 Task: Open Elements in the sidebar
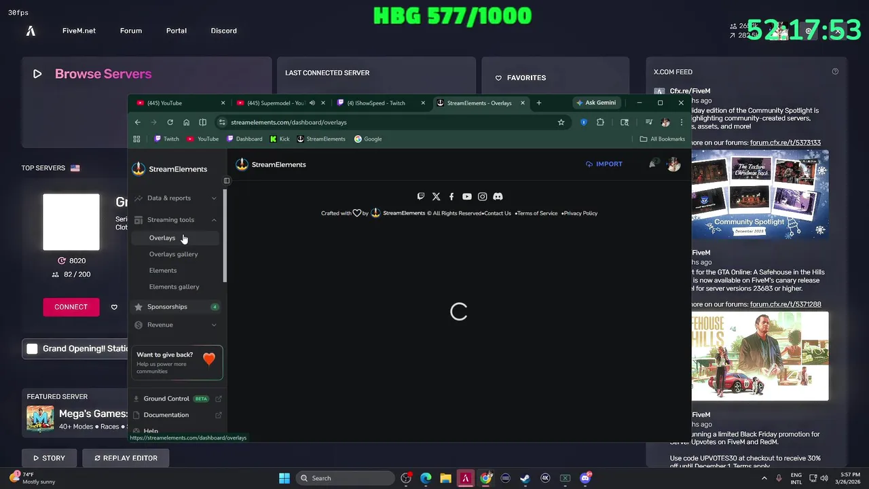[163, 270]
